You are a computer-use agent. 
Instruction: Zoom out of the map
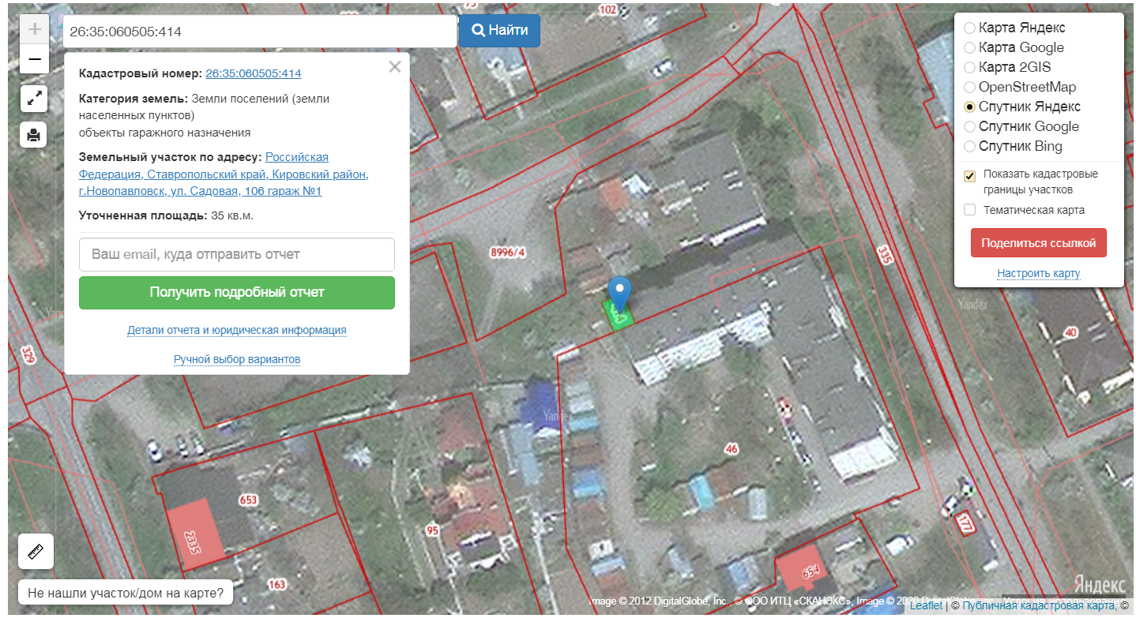34,59
